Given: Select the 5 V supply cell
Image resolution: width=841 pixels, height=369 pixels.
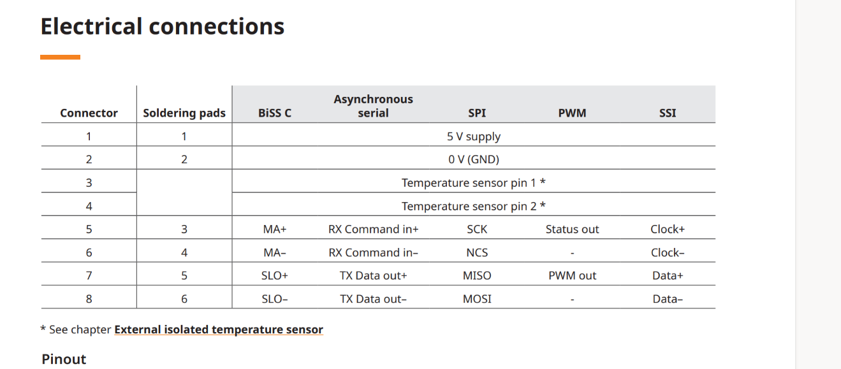Looking at the screenshot, I should (474, 136).
